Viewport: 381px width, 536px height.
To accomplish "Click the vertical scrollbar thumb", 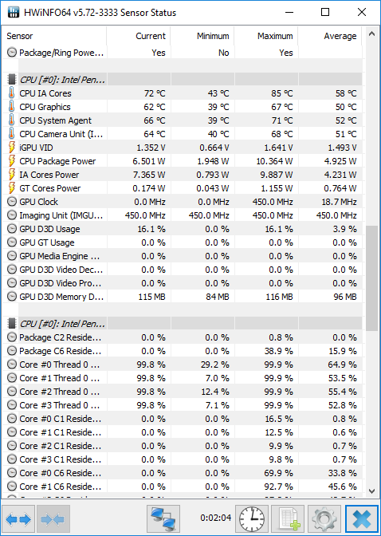I will pos(371,278).
